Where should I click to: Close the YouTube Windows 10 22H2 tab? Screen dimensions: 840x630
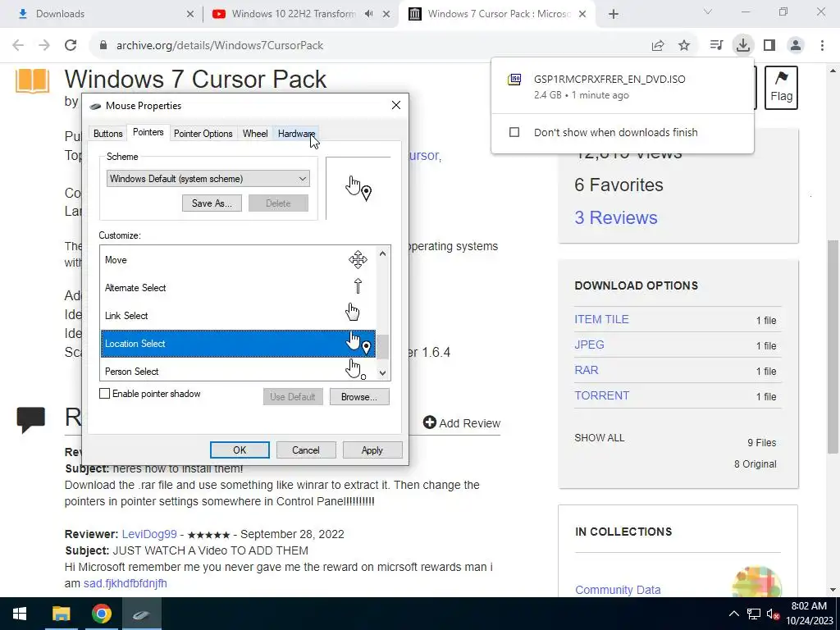point(386,14)
